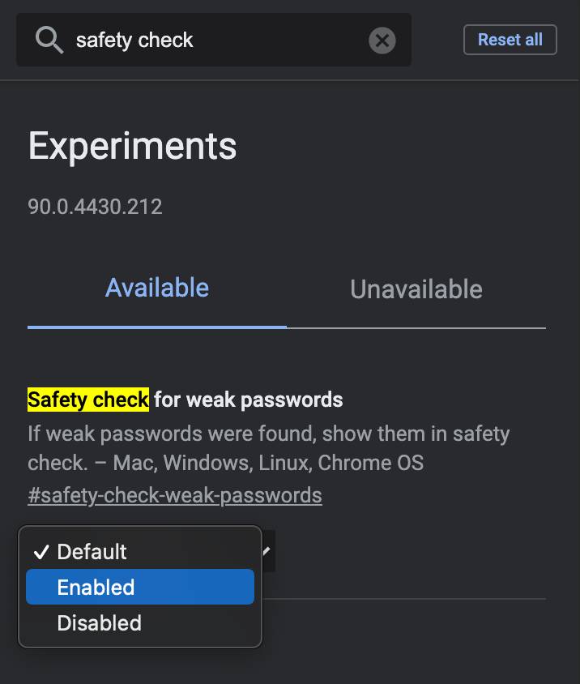The width and height of the screenshot is (580, 684).
Task: Click the highlighted "Safety check" text
Action: 88,400
